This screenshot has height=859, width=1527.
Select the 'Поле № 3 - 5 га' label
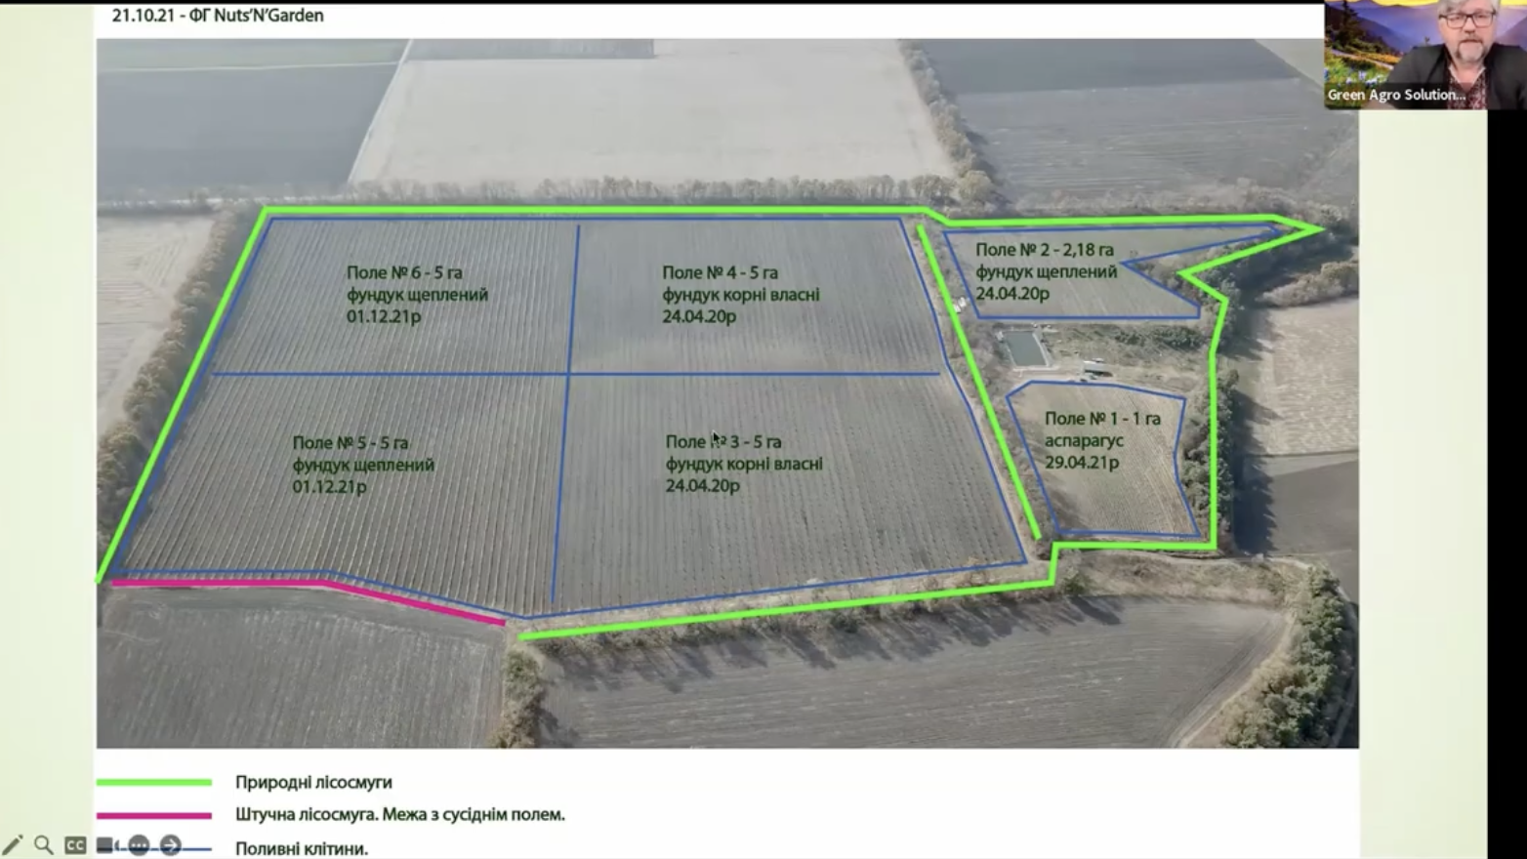pyautogui.click(x=723, y=442)
